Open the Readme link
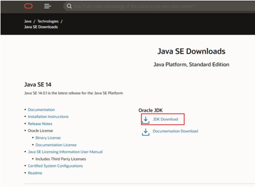The width and height of the screenshot is (255, 187). coord(35,173)
